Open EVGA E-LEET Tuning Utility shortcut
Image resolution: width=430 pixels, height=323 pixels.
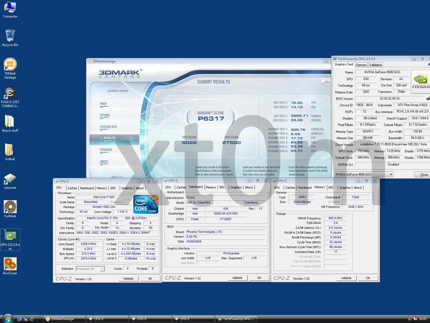(x=10, y=97)
